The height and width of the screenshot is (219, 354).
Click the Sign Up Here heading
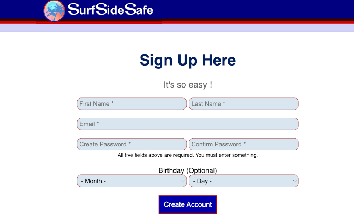coord(188,60)
